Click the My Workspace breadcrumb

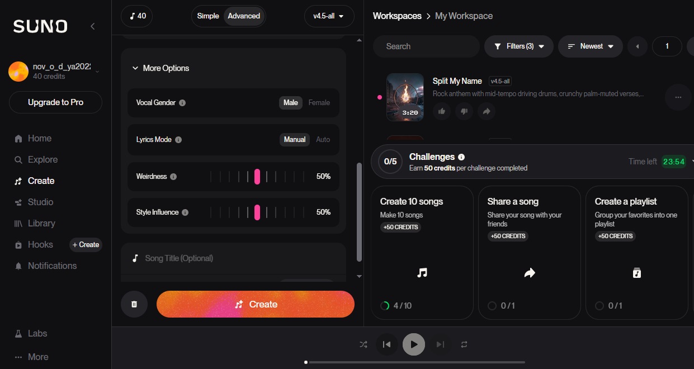464,16
